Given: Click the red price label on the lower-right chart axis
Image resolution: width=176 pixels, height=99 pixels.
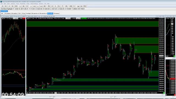Looking at the screenshot, I should (x=173, y=79).
